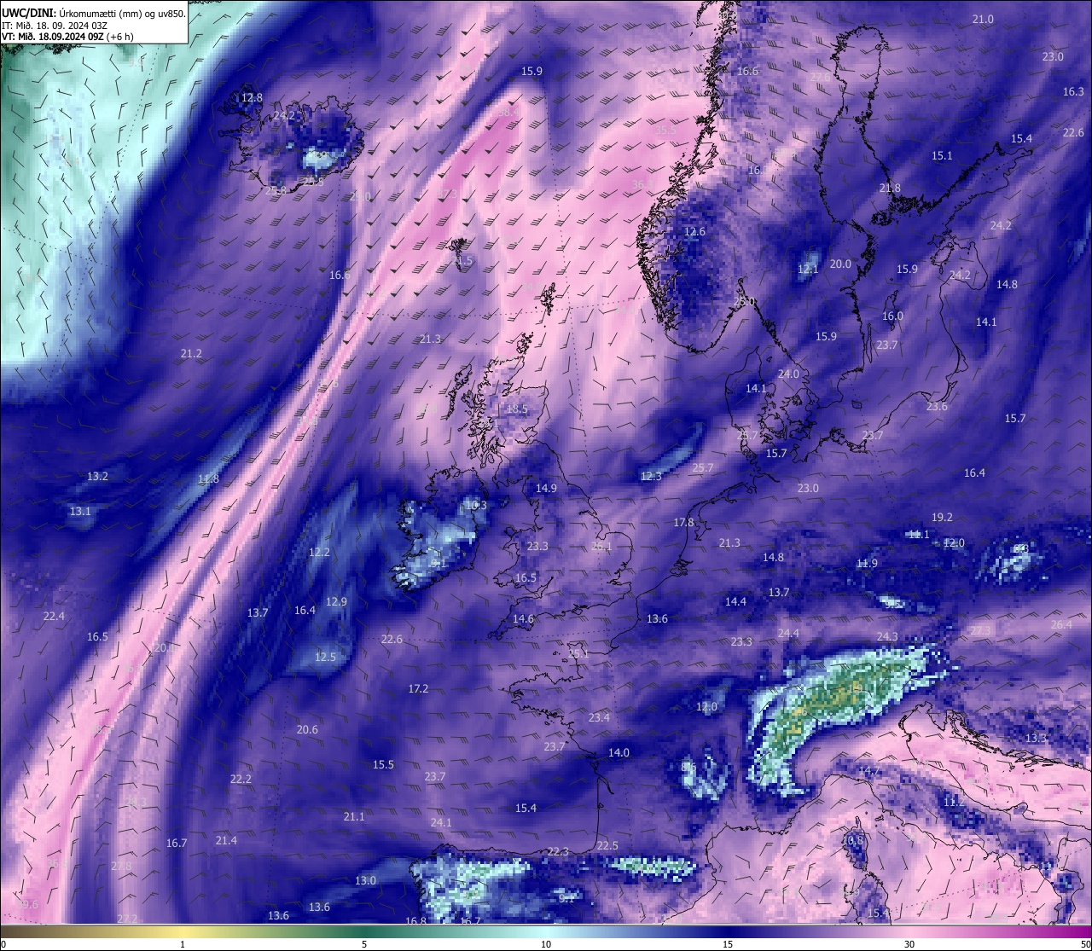Viewport: 1092px width, 951px height.
Task: Click the map value 12.5
Action: click(325, 658)
